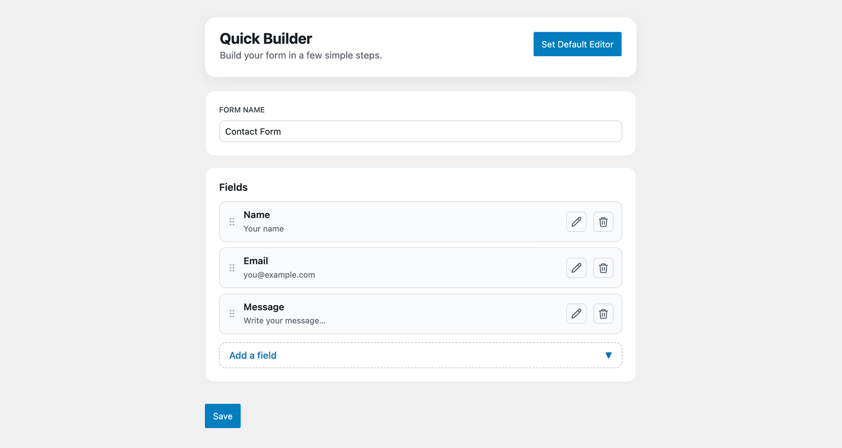The image size is (842, 448).
Task: Click pencil icon for the Message field
Action: point(576,314)
